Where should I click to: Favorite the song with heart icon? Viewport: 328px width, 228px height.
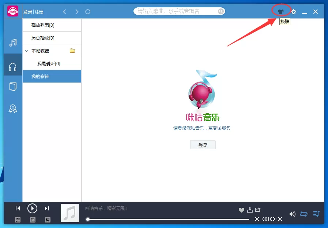[241, 210]
